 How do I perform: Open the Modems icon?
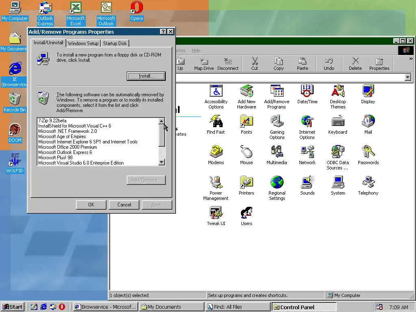[216, 155]
